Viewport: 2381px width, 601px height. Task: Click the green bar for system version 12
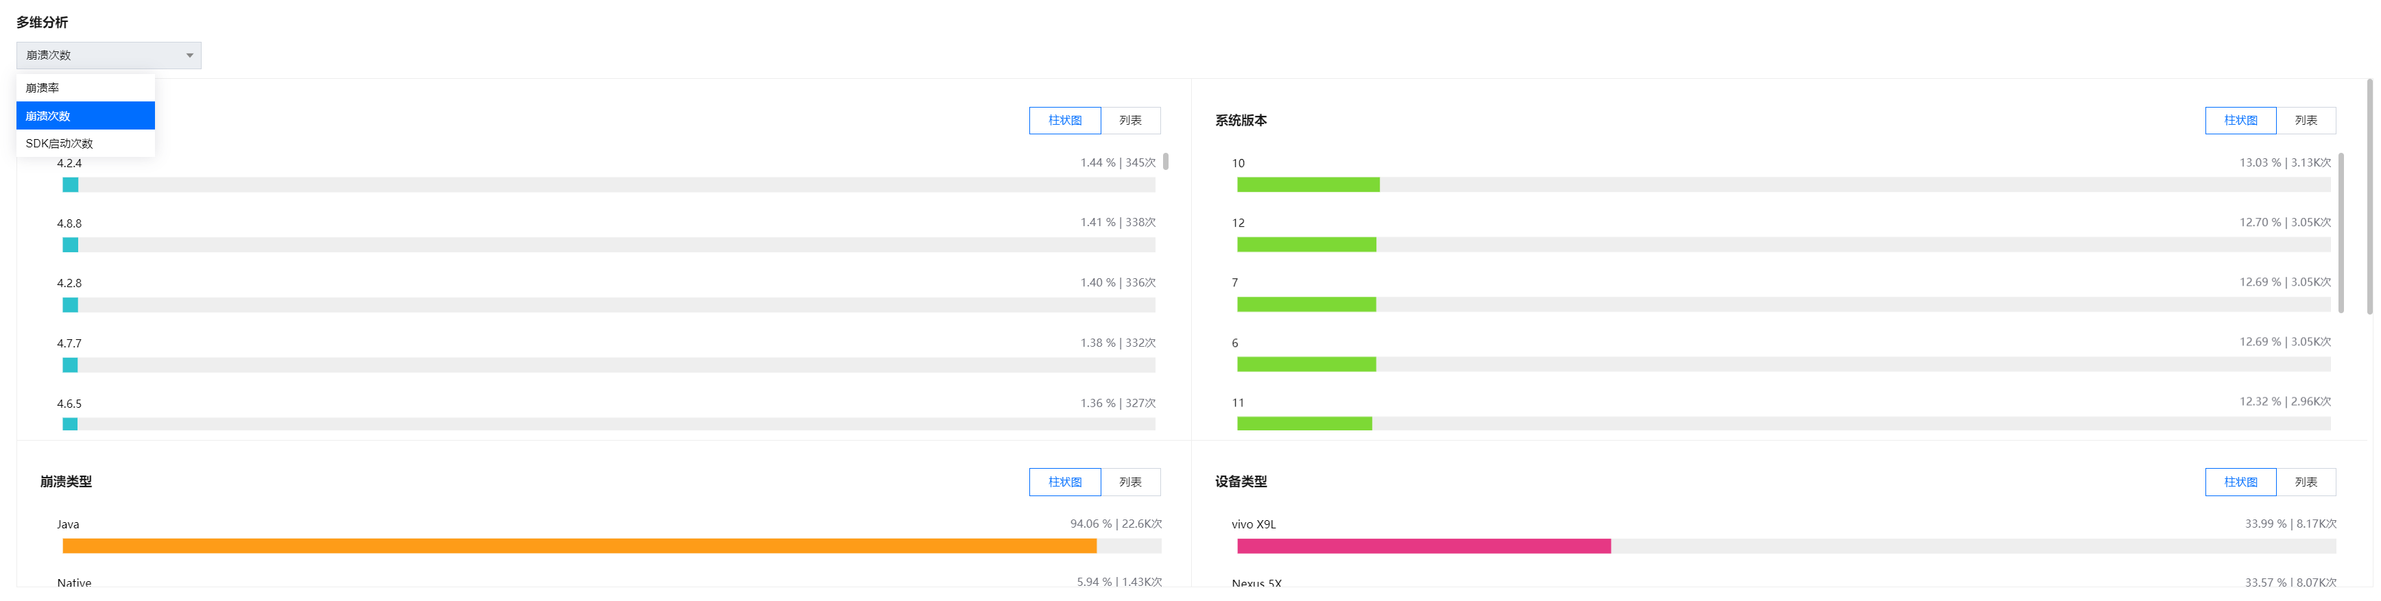[1306, 245]
